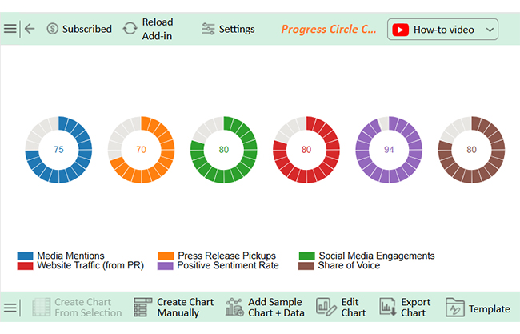Image resolution: width=520 pixels, height=334 pixels.
Task: Open the bottom hamburger menu
Action: (10, 308)
